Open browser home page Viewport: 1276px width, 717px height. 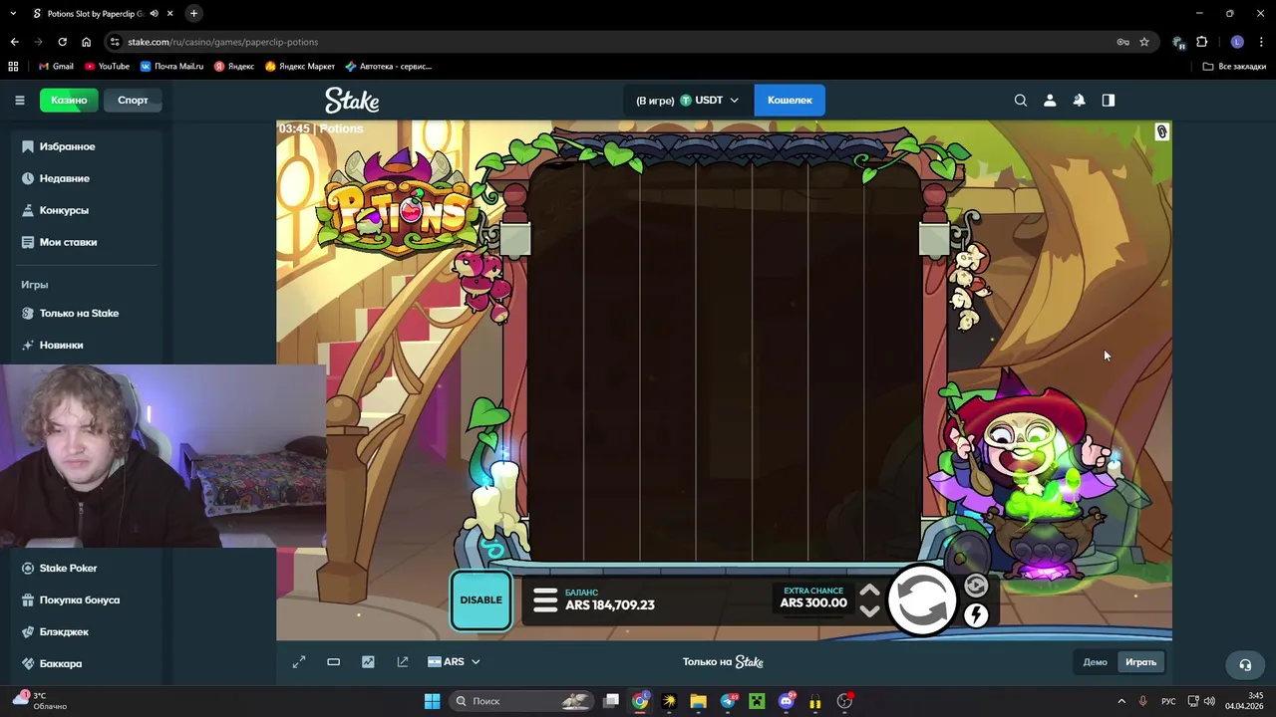pos(86,42)
